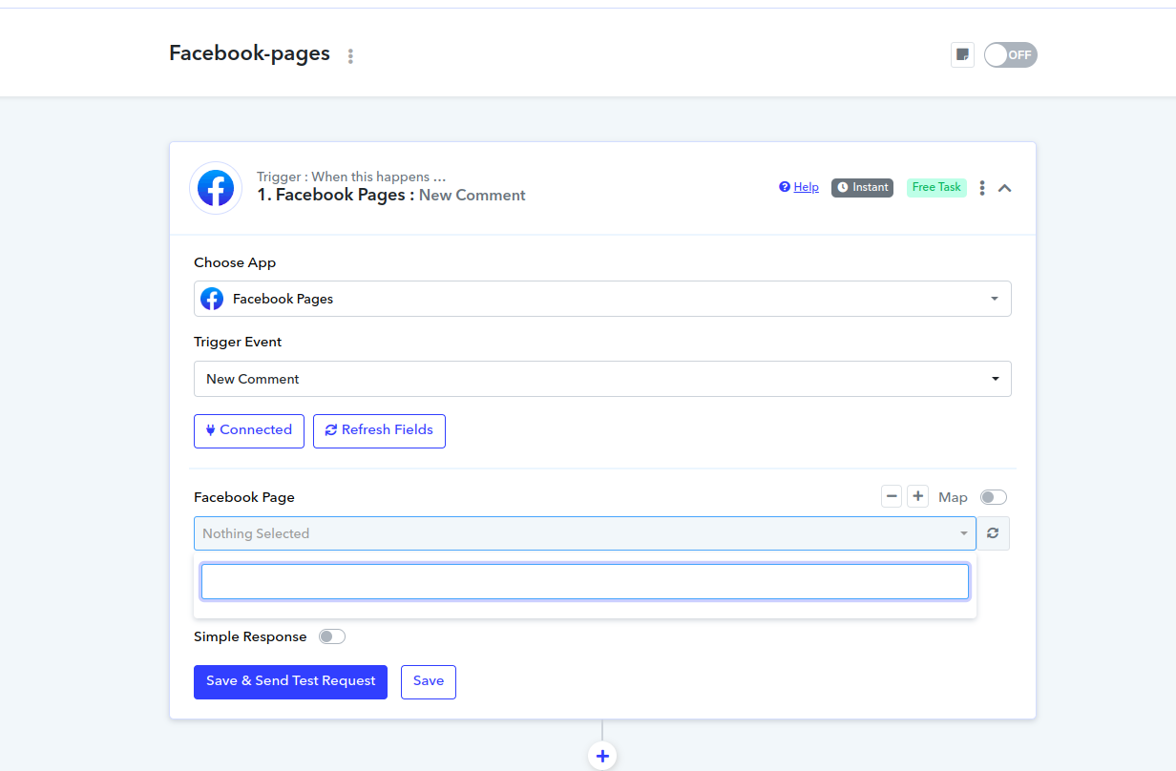Open the Trigger Event dropdown
The width and height of the screenshot is (1176, 771).
point(602,379)
